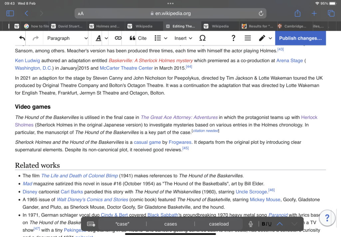Show the Safari sidebar
The height and width of the screenshot is (237, 341).
[10, 13]
